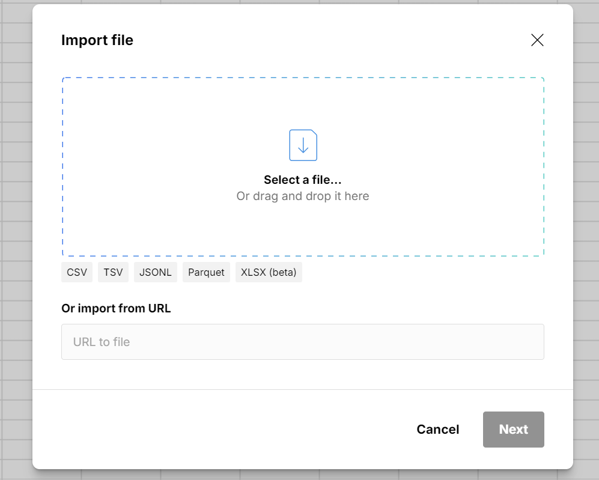
Task: Close the Import file dialog
Action: (537, 40)
